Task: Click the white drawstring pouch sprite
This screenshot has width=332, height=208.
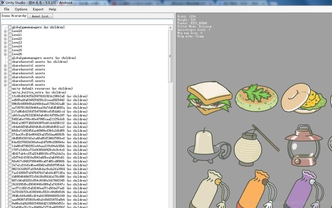Action: click(x=210, y=189)
